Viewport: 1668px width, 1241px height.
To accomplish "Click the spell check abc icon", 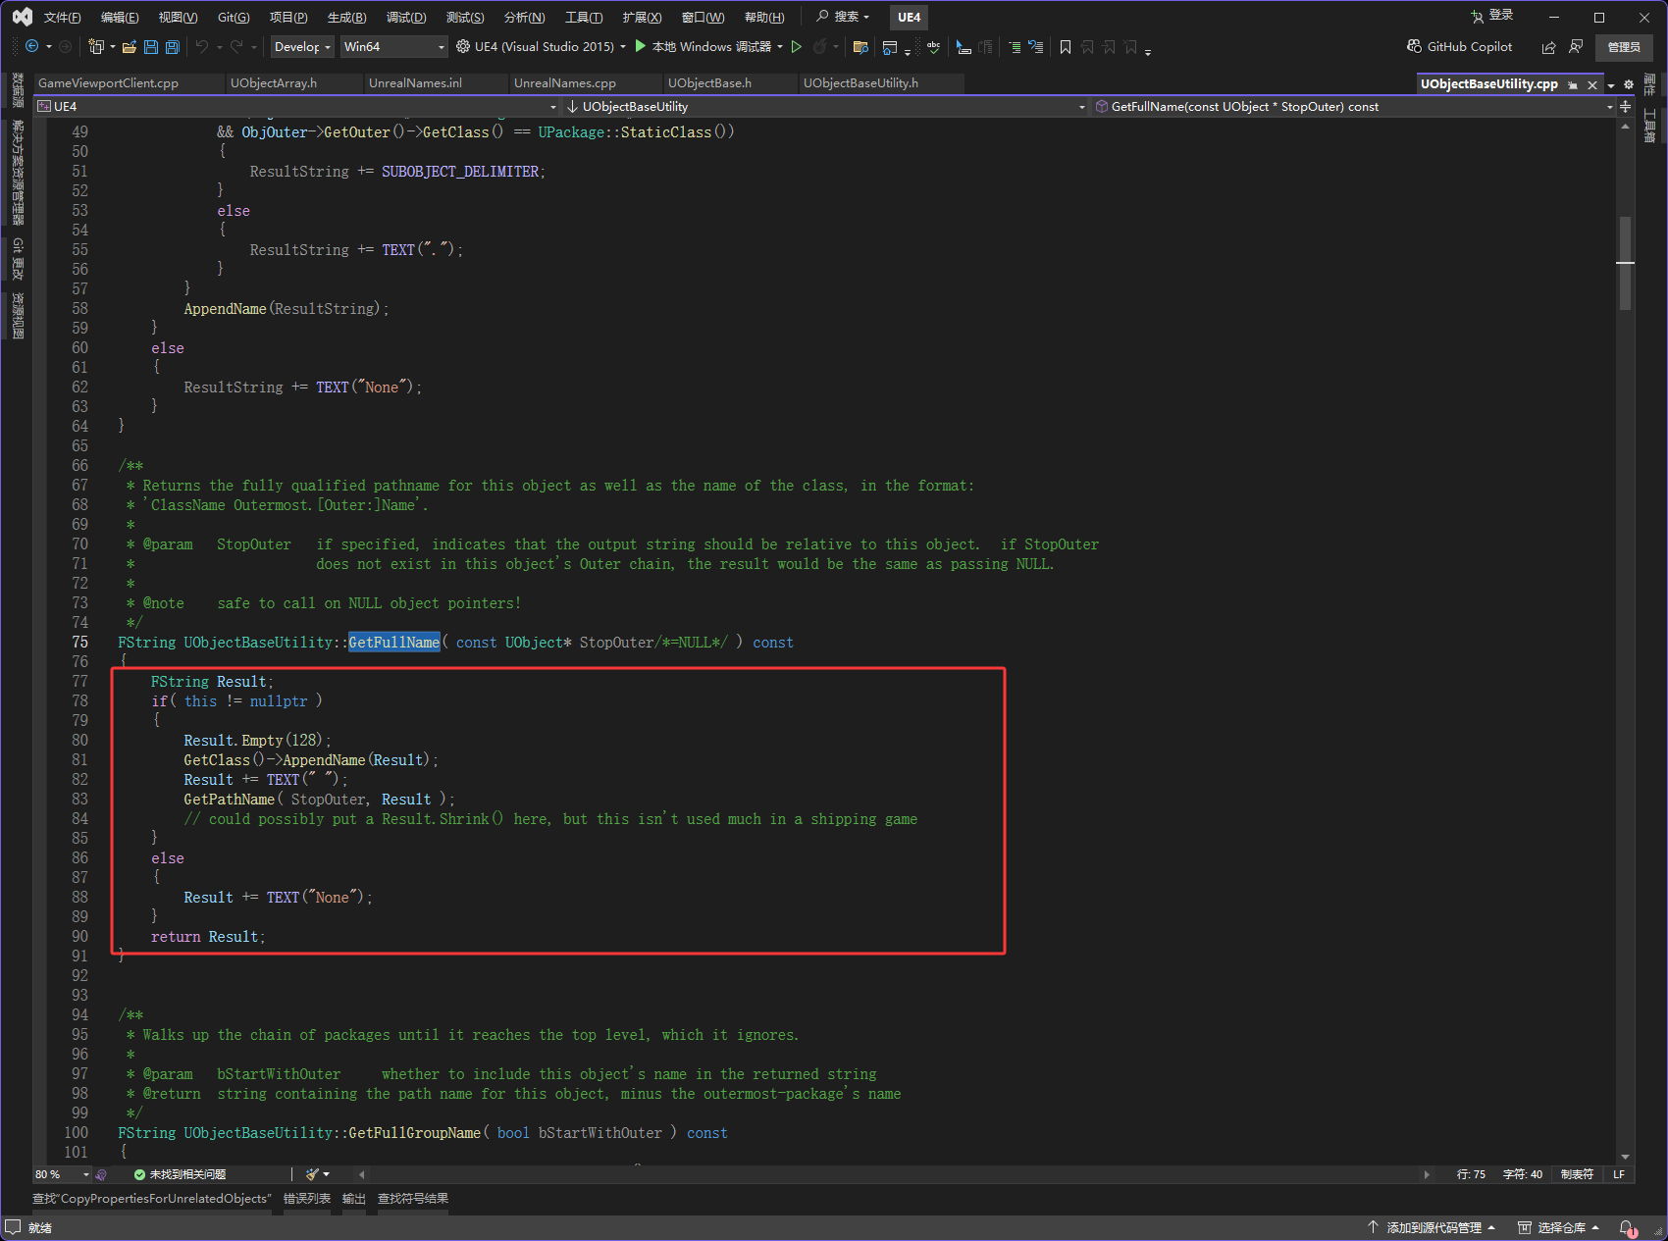I will pos(933,46).
